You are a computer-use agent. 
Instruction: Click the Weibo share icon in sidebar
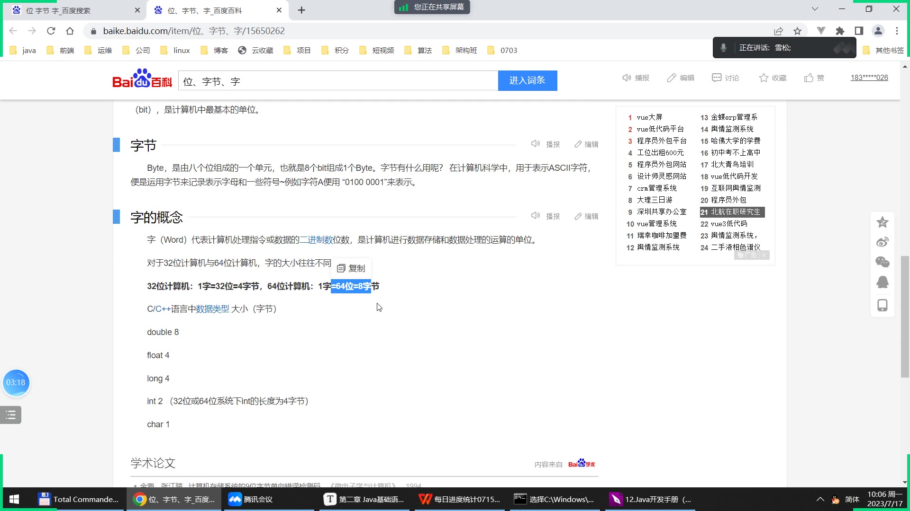coord(882,242)
